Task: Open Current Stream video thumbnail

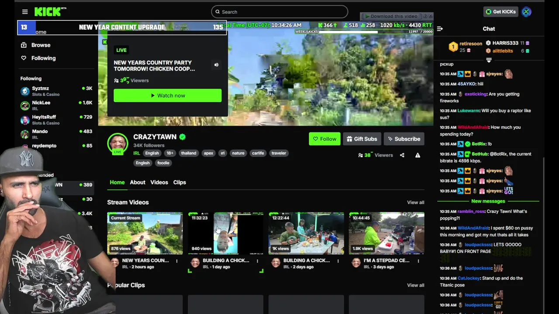Action: pyautogui.click(x=145, y=233)
